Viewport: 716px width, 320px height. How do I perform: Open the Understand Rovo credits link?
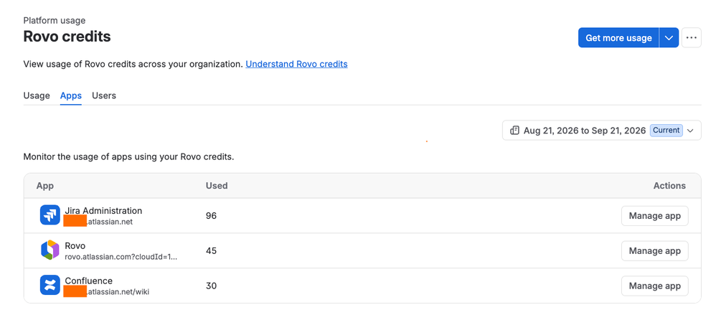296,65
